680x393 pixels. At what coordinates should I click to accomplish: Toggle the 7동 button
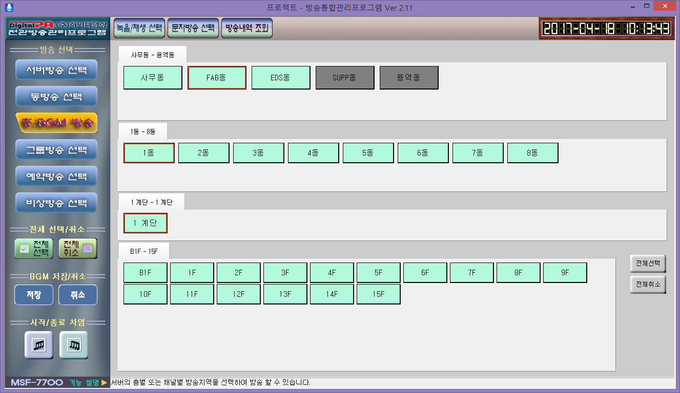[478, 153]
